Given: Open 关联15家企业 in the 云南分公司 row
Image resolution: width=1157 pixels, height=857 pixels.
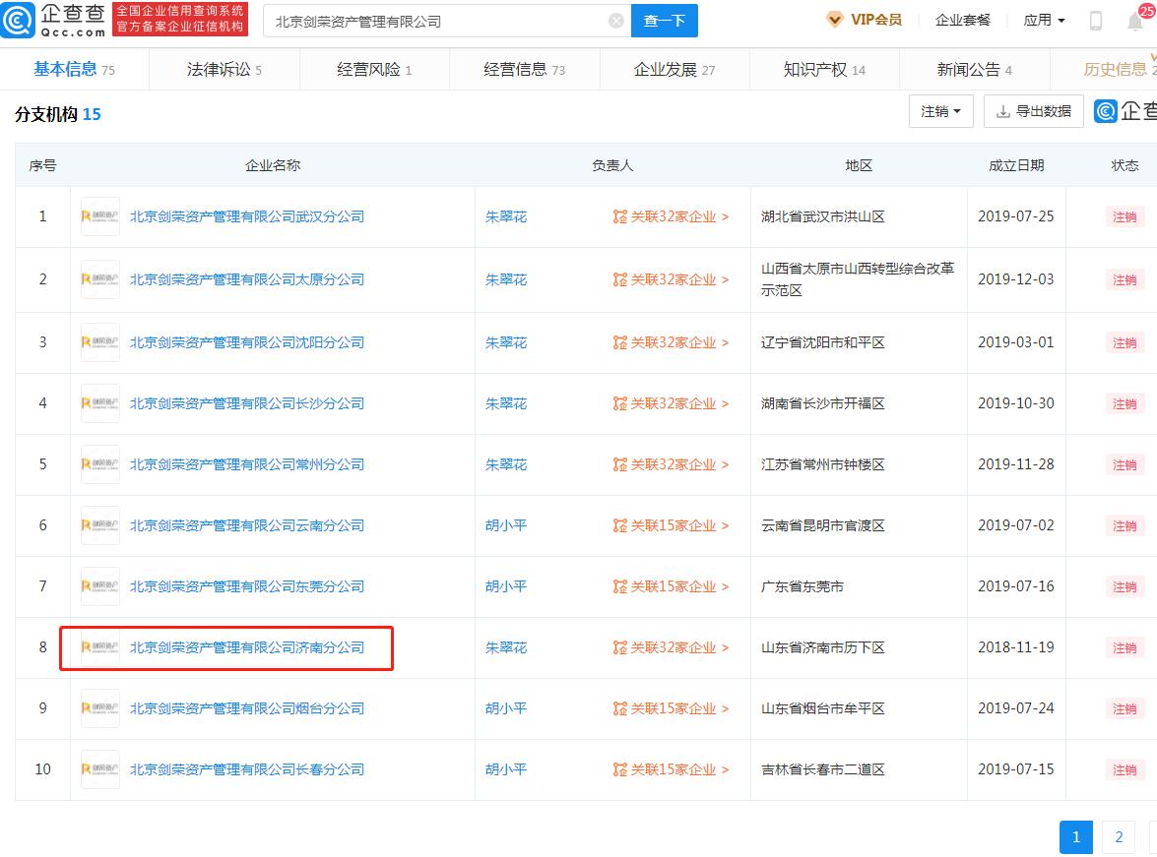Looking at the screenshot, I should [671, 525].
